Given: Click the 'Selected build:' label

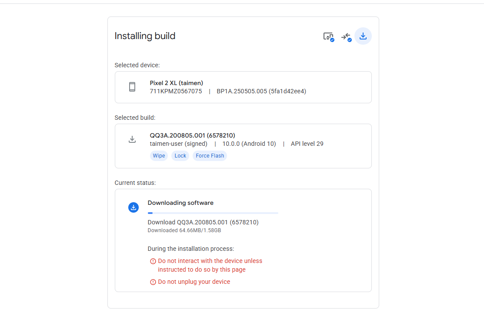Looking at the screenshot, I should (x=135, y=118).
